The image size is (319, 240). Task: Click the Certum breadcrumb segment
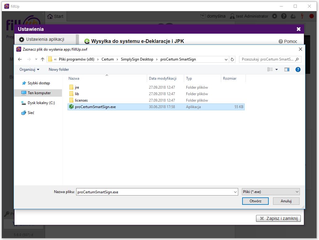108,59
